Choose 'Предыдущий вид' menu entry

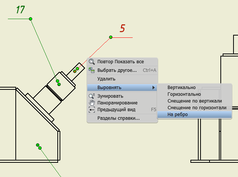click(x=122, y=109)
